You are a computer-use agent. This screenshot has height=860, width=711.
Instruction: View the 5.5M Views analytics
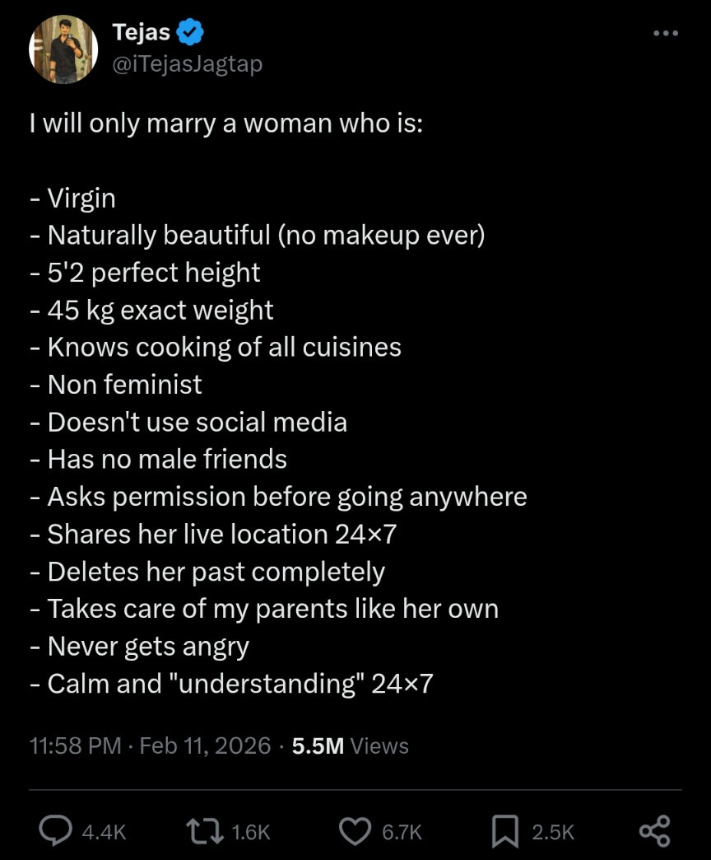pos(351,745)
